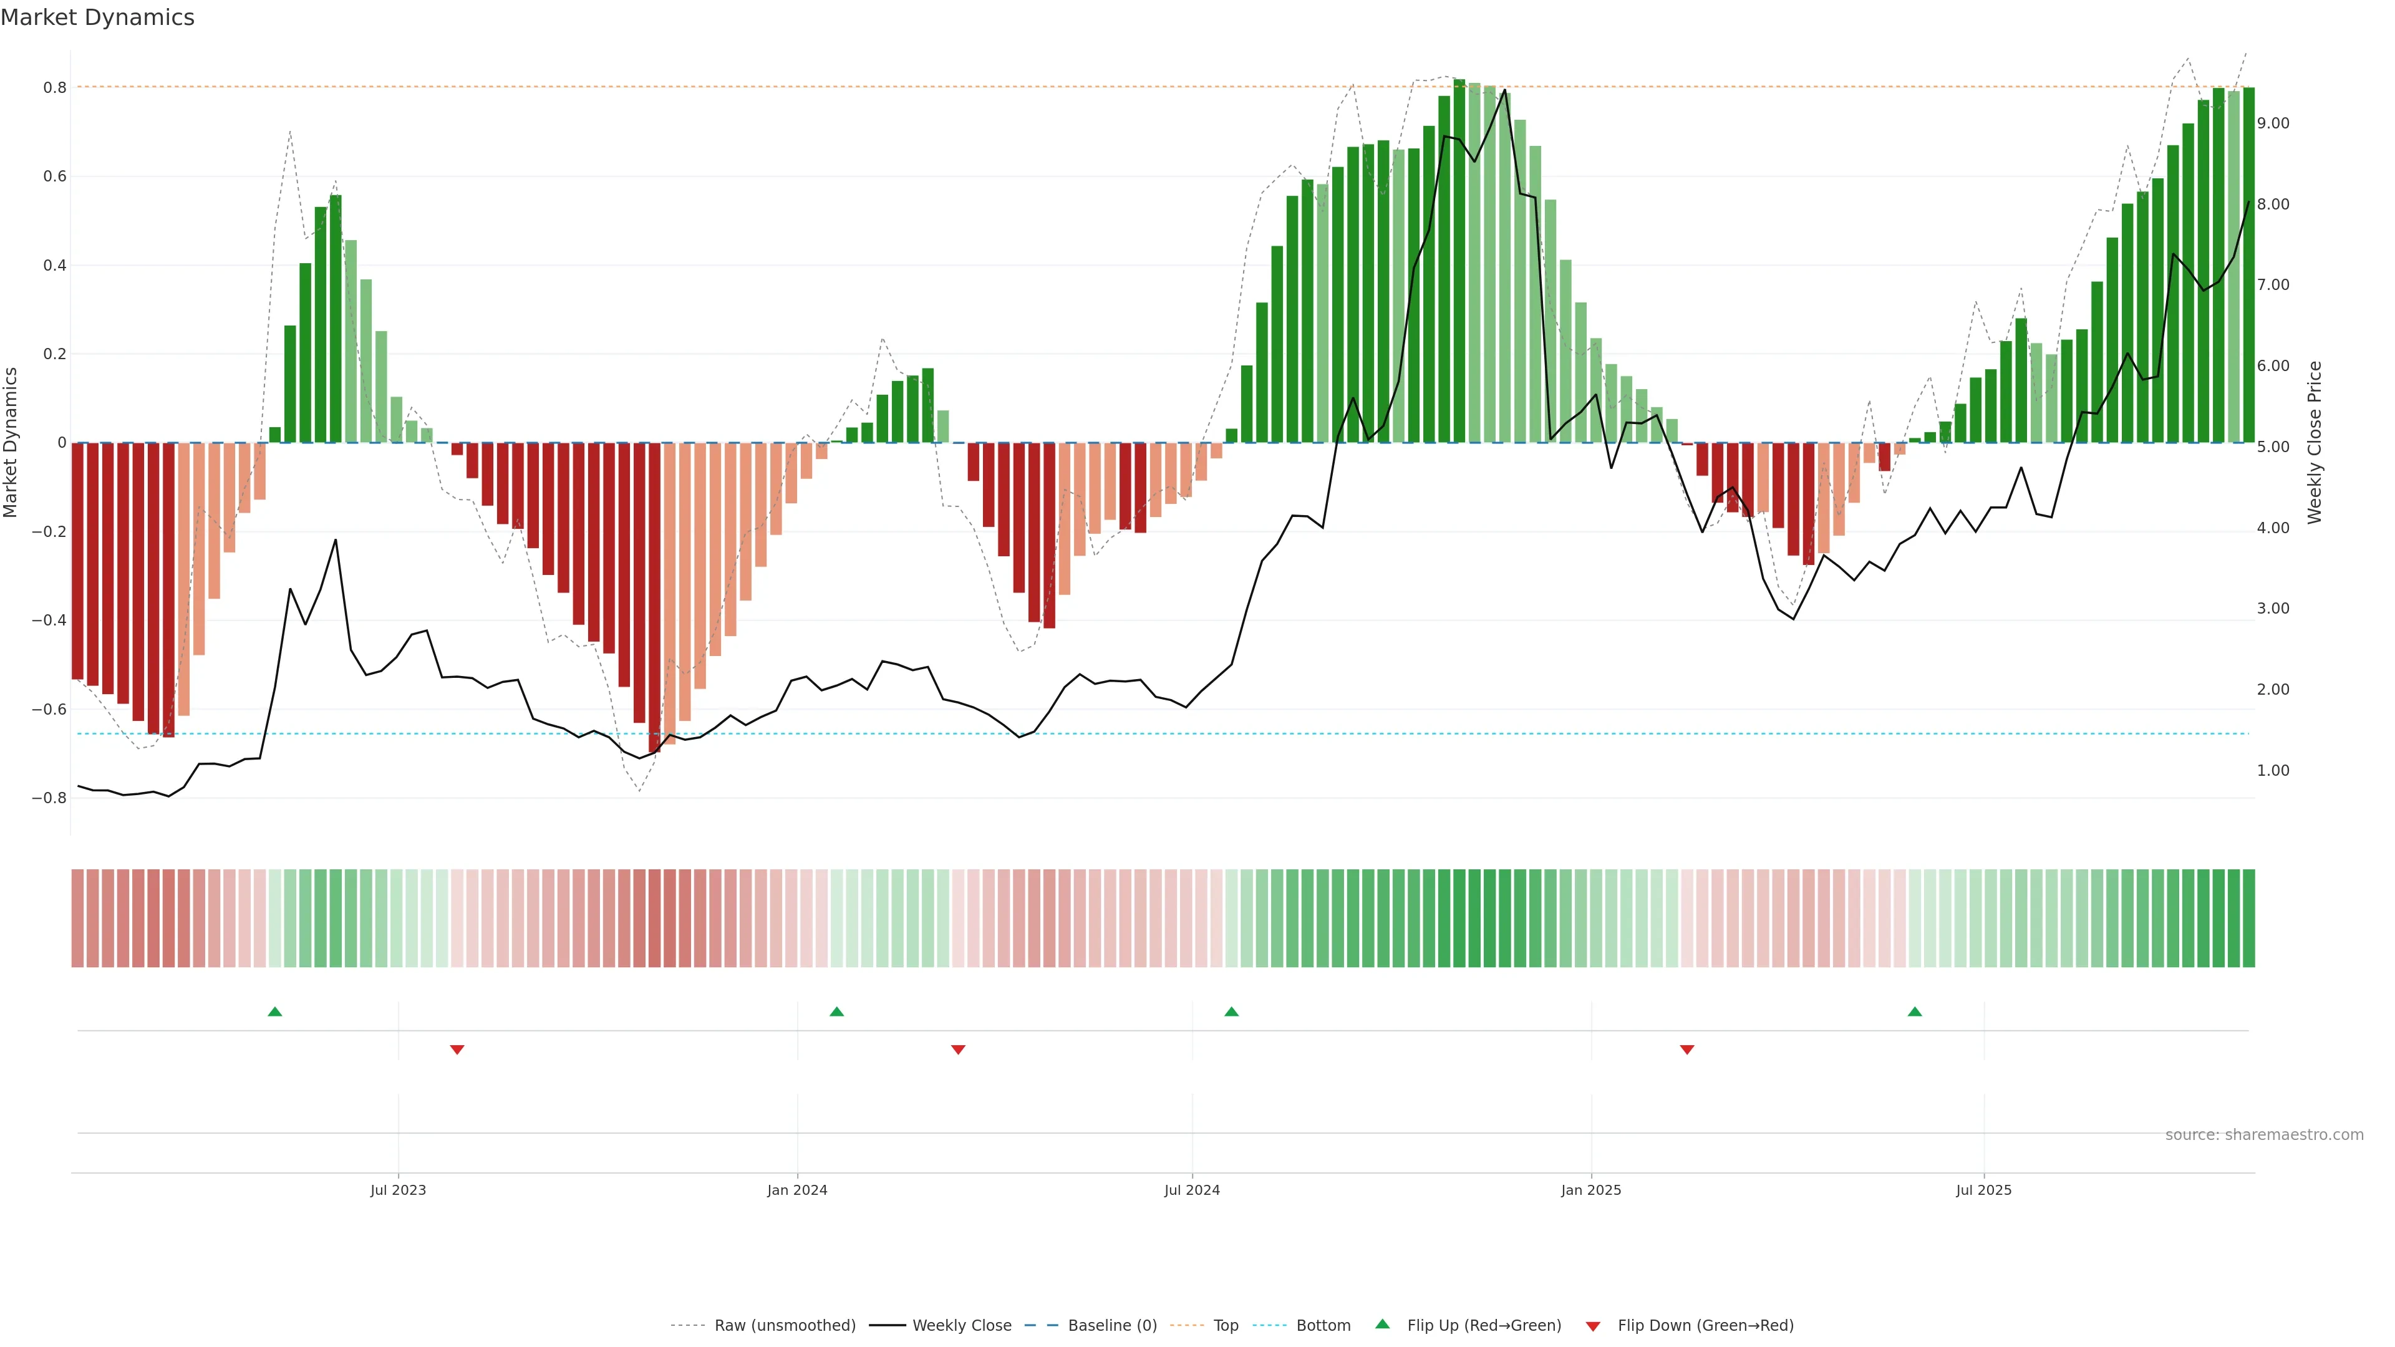This screenshot has width=2395, height=1347.
Task: Click the Jul 2024 x-axis label
Action: click(1192, 1190)
